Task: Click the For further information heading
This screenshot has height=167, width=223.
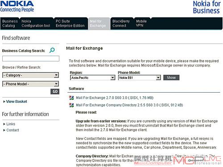Action: [25, 114]
